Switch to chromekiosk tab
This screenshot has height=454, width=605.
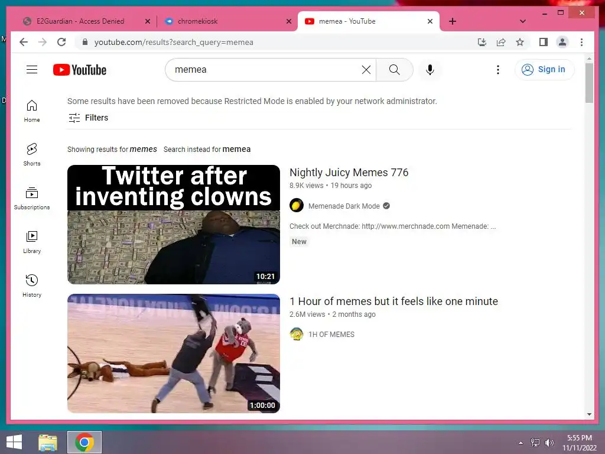tap(197, 21)
